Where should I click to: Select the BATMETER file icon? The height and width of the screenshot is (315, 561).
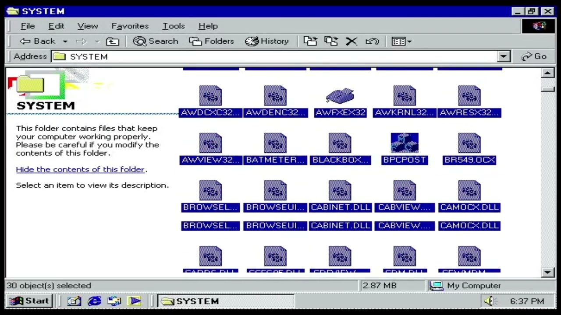point(275,143)
